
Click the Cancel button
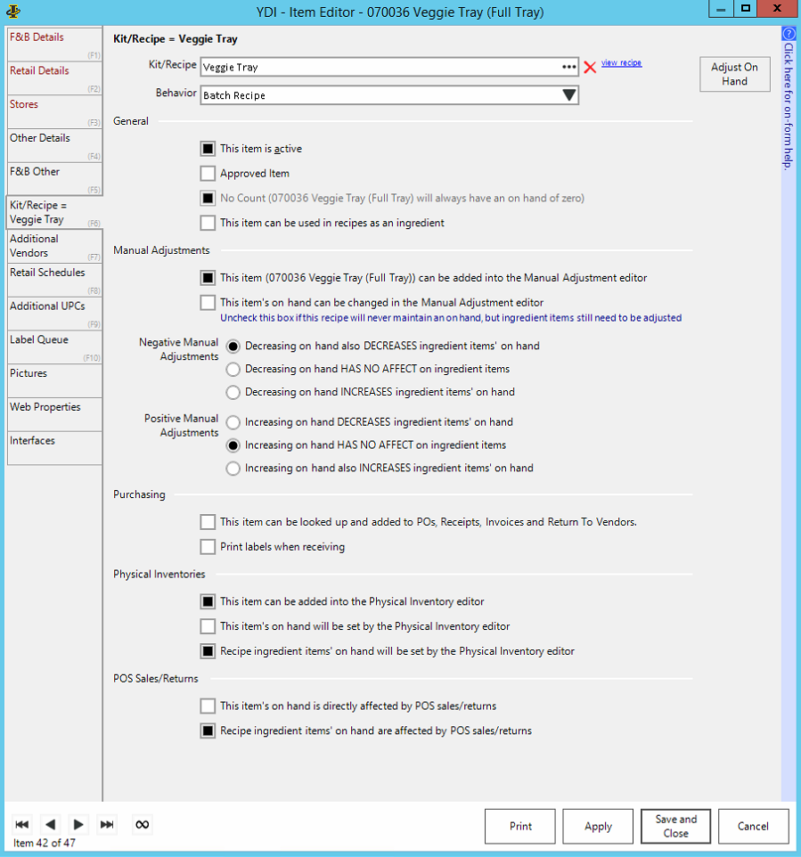coord(754,826)
